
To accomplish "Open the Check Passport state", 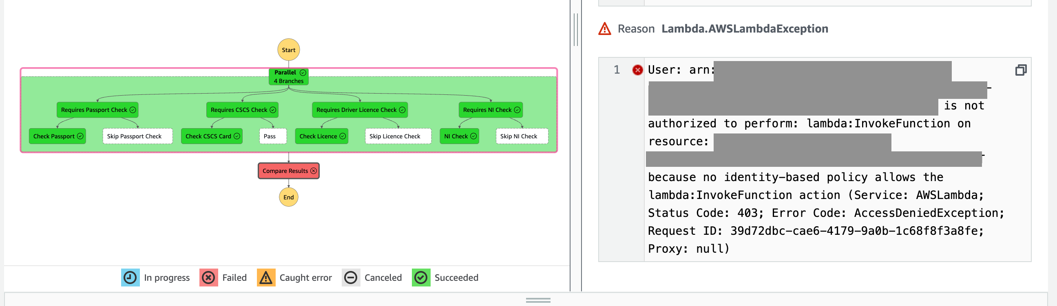I will point(57,136).
